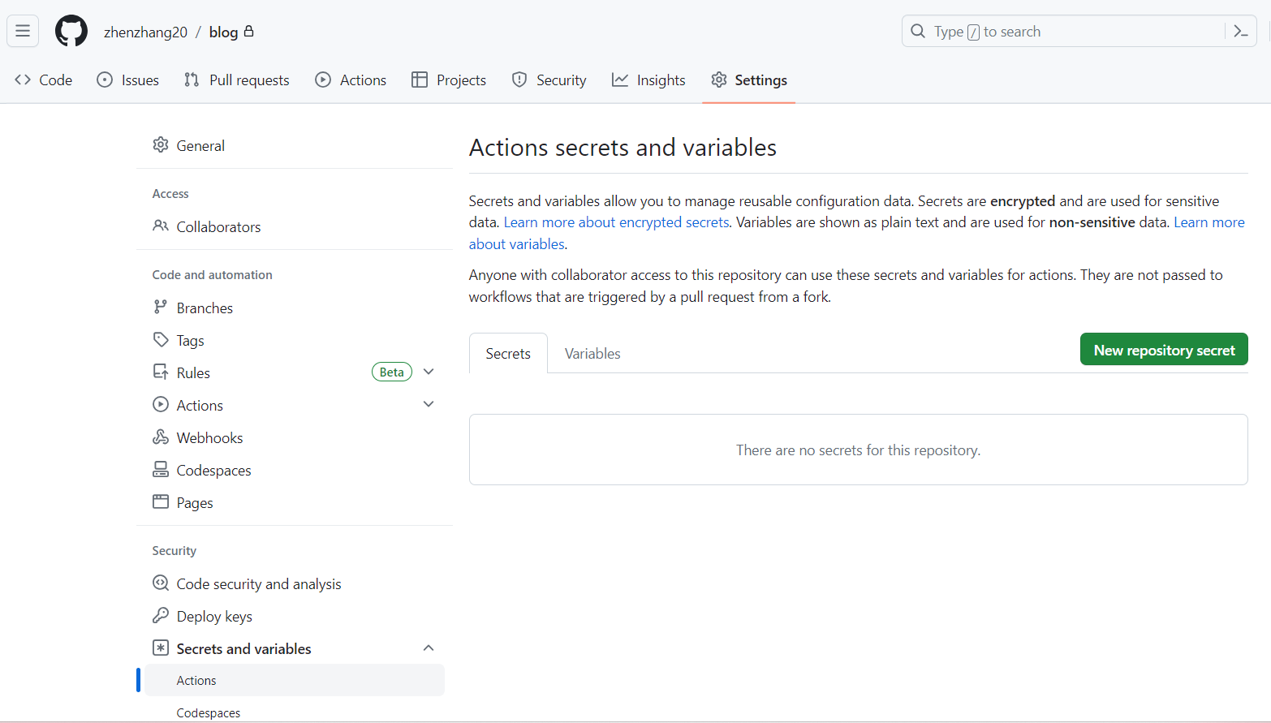Viewport: 1271px width, 723px height.
Task: Expand the sidebar Actions section chevron
Action: click(429, 404)
